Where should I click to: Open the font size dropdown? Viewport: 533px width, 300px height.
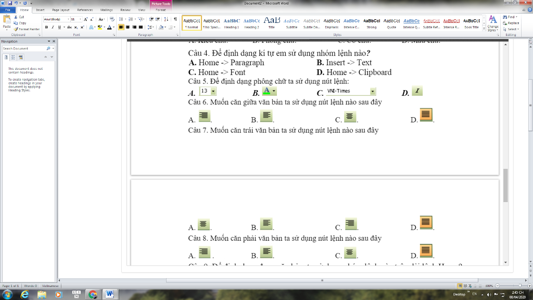pyautogui.click(x=80, y=19)
